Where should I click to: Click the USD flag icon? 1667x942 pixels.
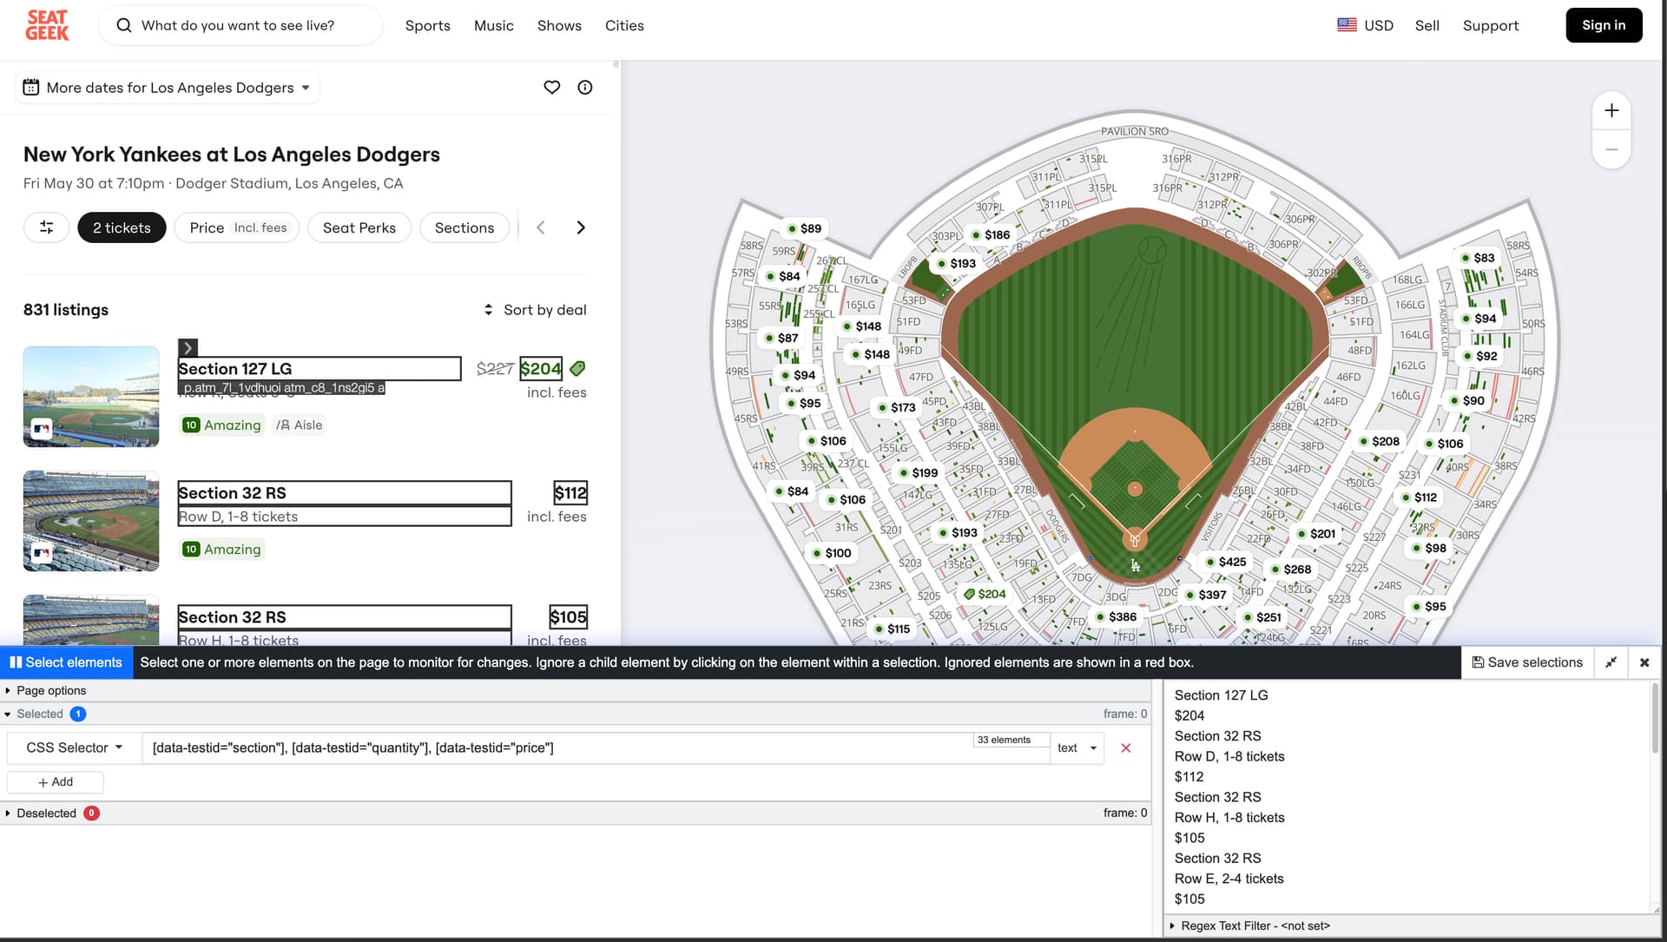(x=1347, y=25)
